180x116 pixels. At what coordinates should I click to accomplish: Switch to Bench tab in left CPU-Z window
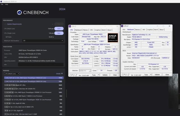click(x=104, y=30)
